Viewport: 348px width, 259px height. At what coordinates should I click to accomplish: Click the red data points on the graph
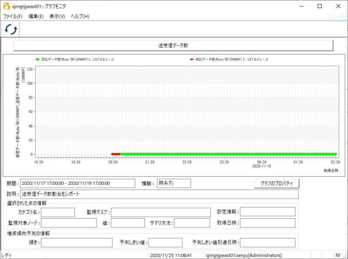point(116,154)
